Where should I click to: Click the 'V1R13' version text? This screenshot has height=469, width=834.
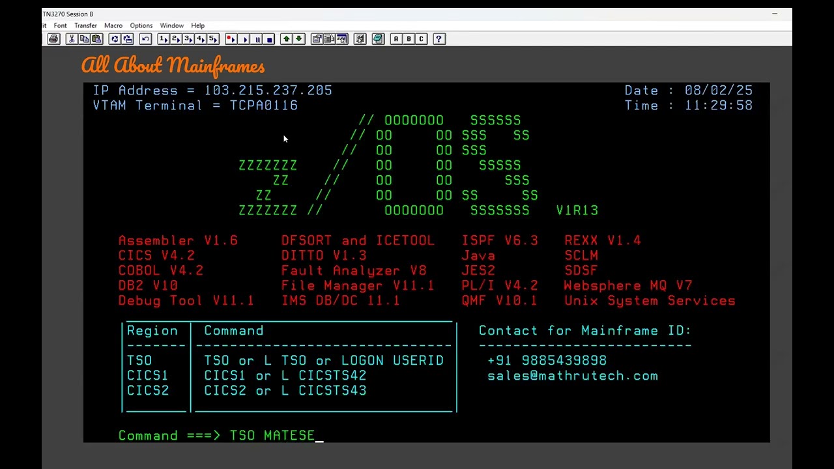[x=577, y=210]
